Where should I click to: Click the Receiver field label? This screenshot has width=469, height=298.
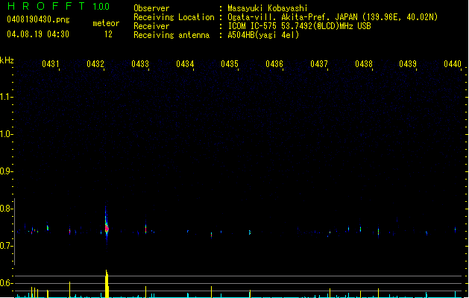tap(151, 26)
